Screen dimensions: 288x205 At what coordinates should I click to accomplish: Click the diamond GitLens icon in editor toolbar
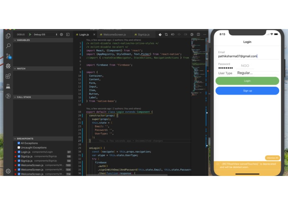point(160,34)
